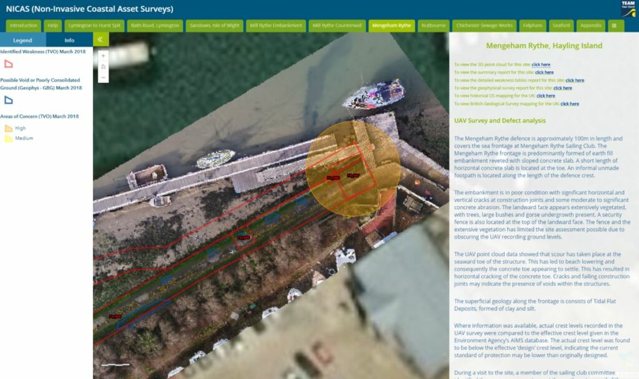Open the Lymington to Hurst Spit tab

[94, 26]
